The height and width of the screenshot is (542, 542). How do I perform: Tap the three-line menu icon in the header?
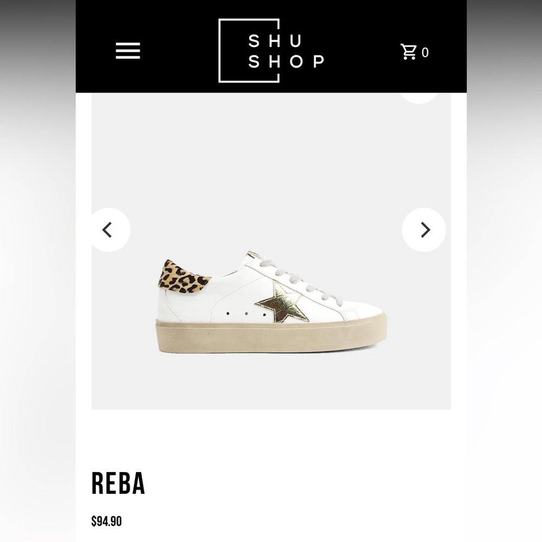128,50
